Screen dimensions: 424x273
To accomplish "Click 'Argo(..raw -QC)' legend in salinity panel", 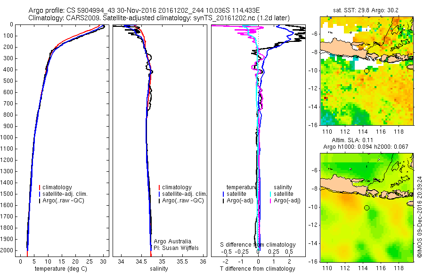I will [181, 201].
